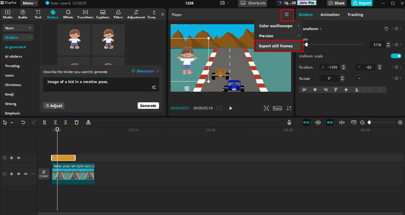The width and height of the screenshot is (405, 215).
Task: Click the rotation dial knob
Action: click(358, 78)
